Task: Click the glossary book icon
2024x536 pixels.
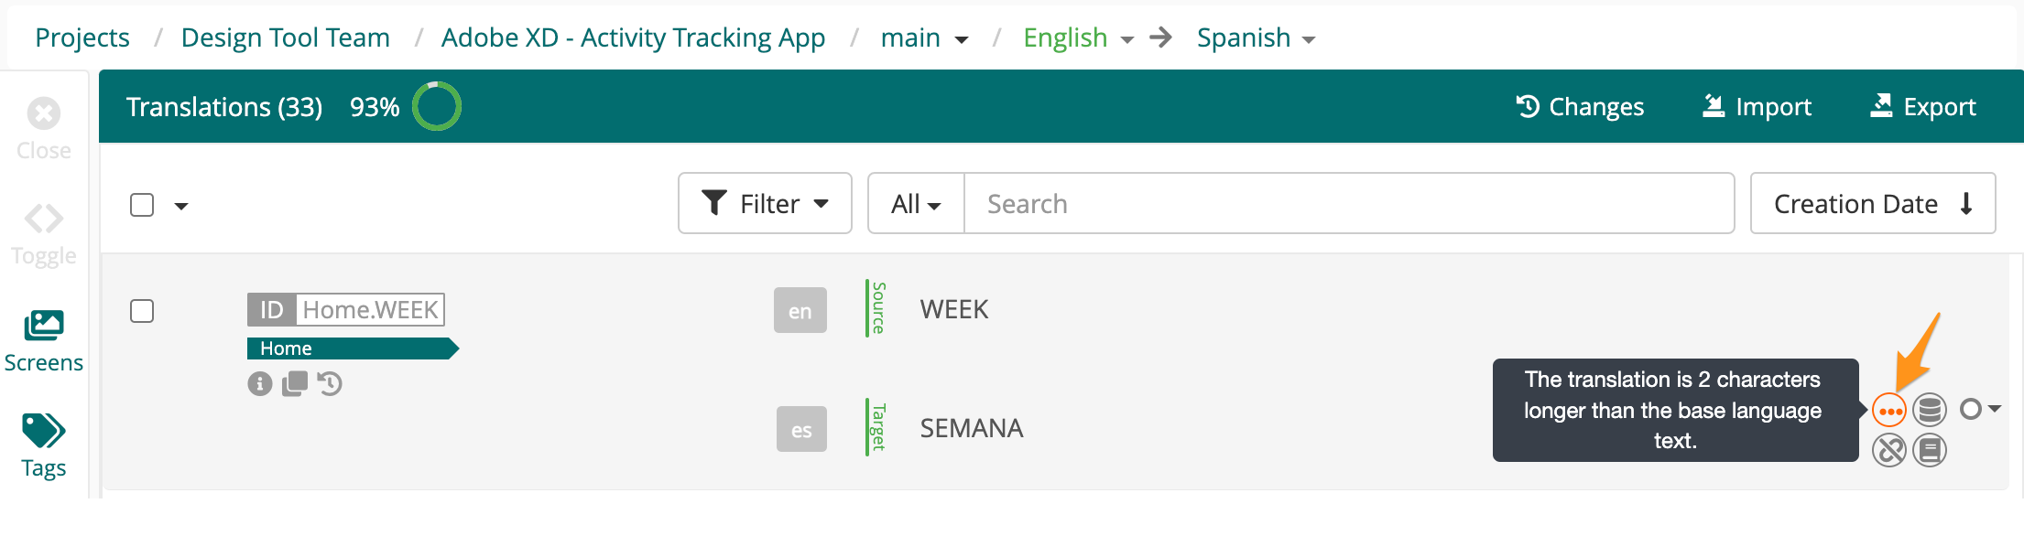Action: [1930, 450]
